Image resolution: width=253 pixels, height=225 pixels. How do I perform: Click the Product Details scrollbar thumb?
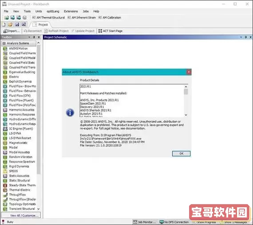[186, 92]
